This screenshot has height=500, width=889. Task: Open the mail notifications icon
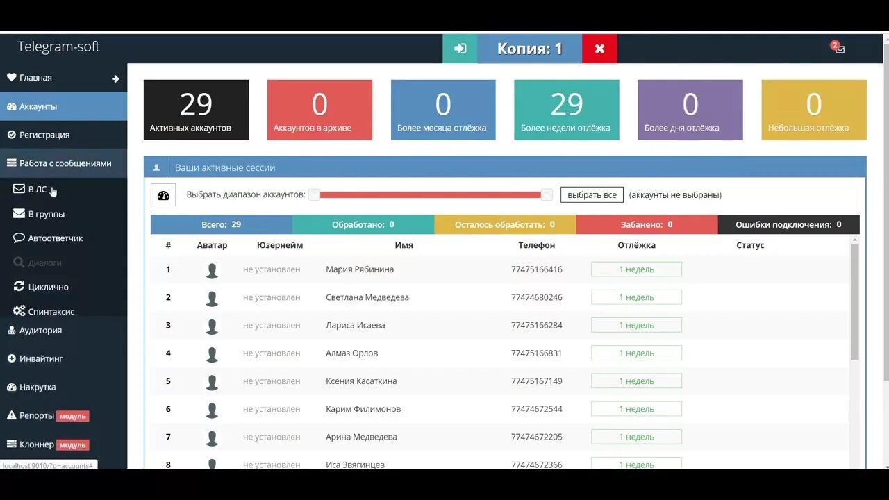point(840,49)
